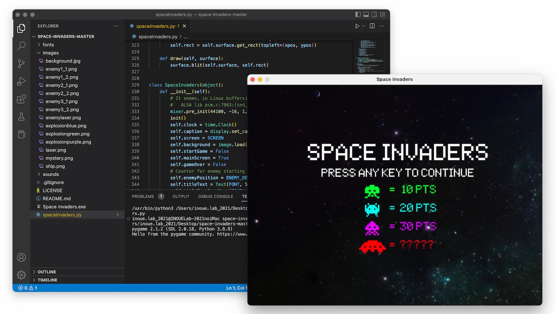Image resolution: width=556 pixels, height=314 pixels.
Task: Expand the OUTLINE section
Action: click(x=46, y=272)
